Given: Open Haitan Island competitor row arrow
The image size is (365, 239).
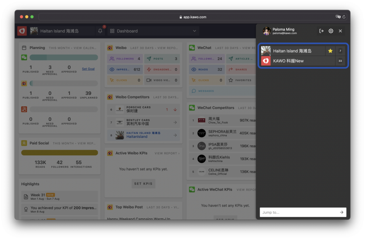Looking at the screenshot, I should (x=175, y=135).
